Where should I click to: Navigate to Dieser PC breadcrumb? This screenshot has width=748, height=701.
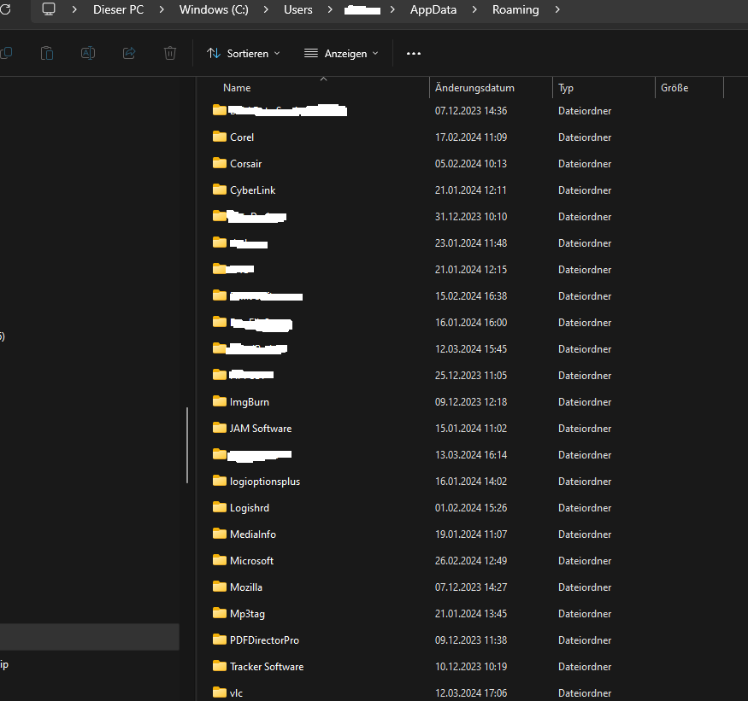point(118,9)
